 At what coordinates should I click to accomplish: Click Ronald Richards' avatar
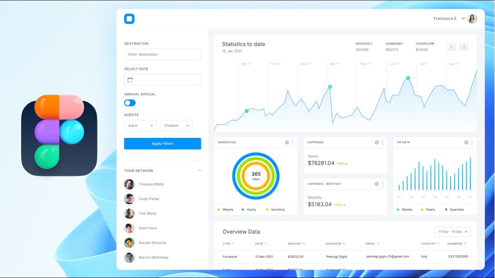129,243
